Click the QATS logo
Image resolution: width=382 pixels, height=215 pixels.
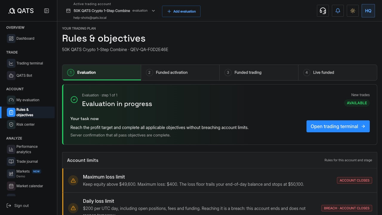click(x=21, y=11)
